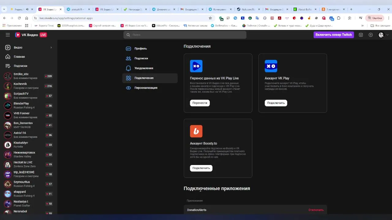Switch to the Kick.com browser tab
The height and width of the screenshot is (220, 392).
pos(248,9)
